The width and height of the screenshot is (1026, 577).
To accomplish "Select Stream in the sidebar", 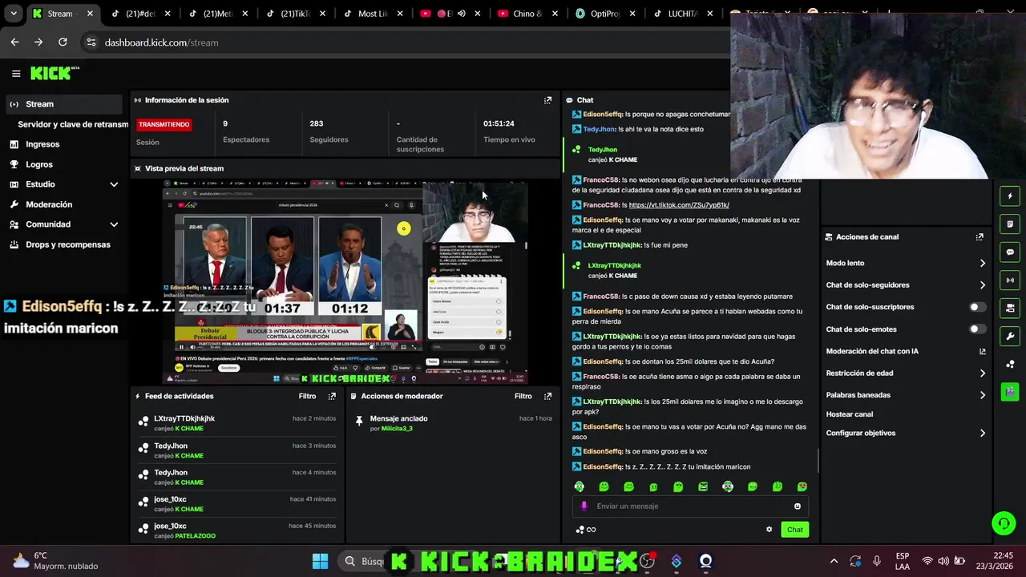I will click(x=64, y=104).
